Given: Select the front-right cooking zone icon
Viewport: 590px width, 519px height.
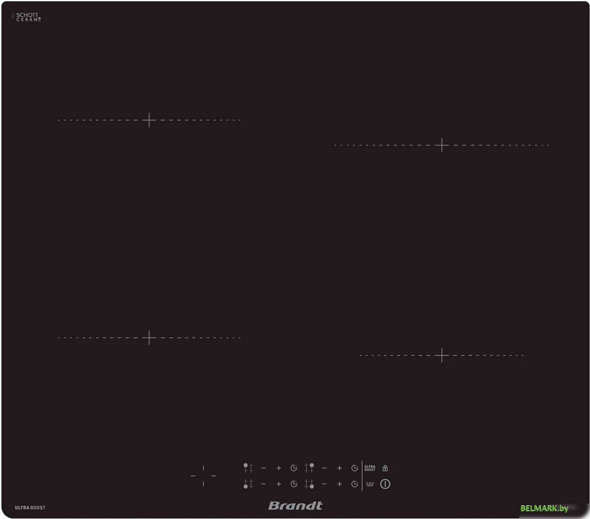Looking at the screenshot, I should [309, 484].
